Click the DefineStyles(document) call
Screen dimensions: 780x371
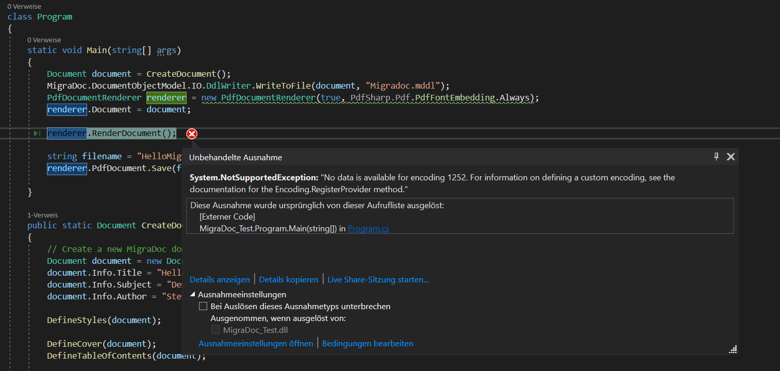click(x=104, y=320)
